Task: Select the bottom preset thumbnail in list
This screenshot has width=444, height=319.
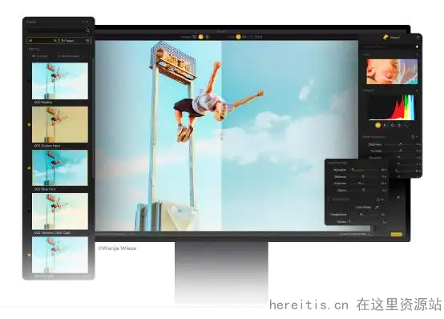Action: pyautogui.click(x=60, y=255)
